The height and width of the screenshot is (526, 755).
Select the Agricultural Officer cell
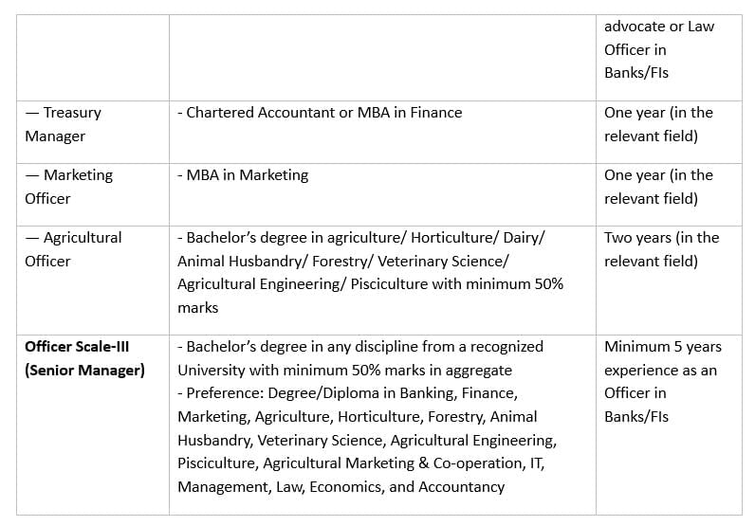tap(73, 249)
